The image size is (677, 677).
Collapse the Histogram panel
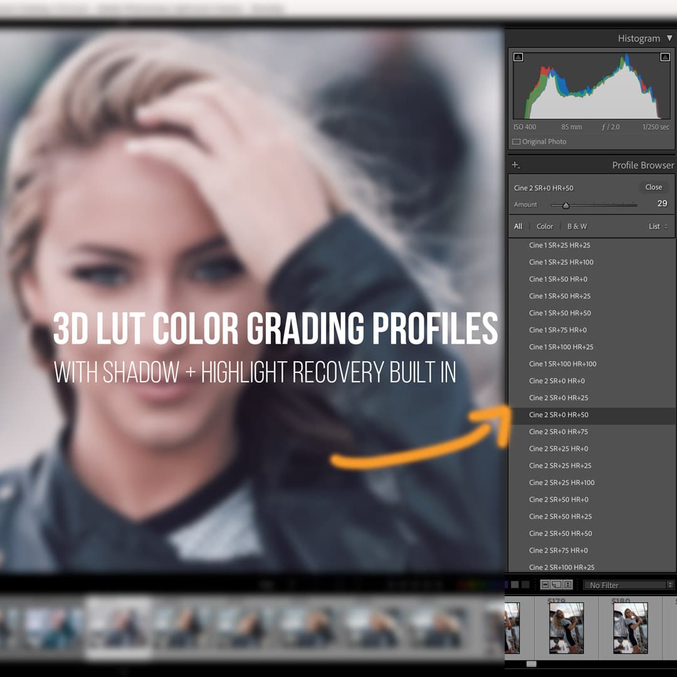(669, 38)
